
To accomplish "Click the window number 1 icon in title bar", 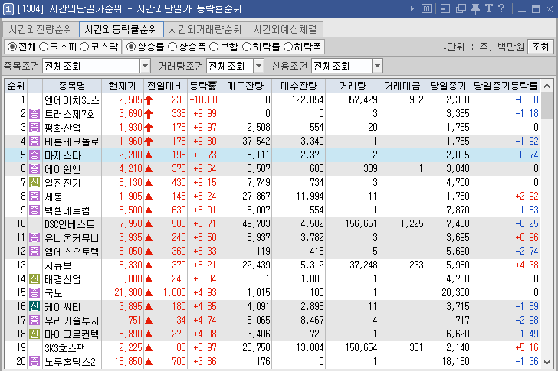I will 8,9.
